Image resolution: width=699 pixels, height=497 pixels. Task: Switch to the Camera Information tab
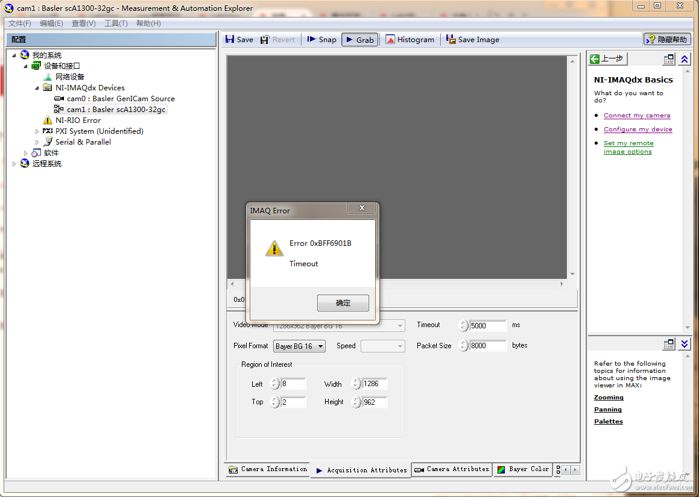tap(267, 469)
